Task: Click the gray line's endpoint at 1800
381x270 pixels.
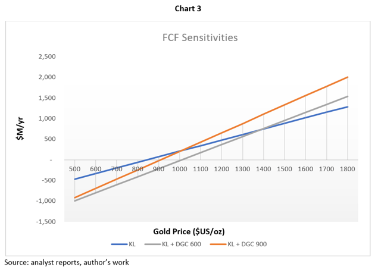Action: coord(347,96)
